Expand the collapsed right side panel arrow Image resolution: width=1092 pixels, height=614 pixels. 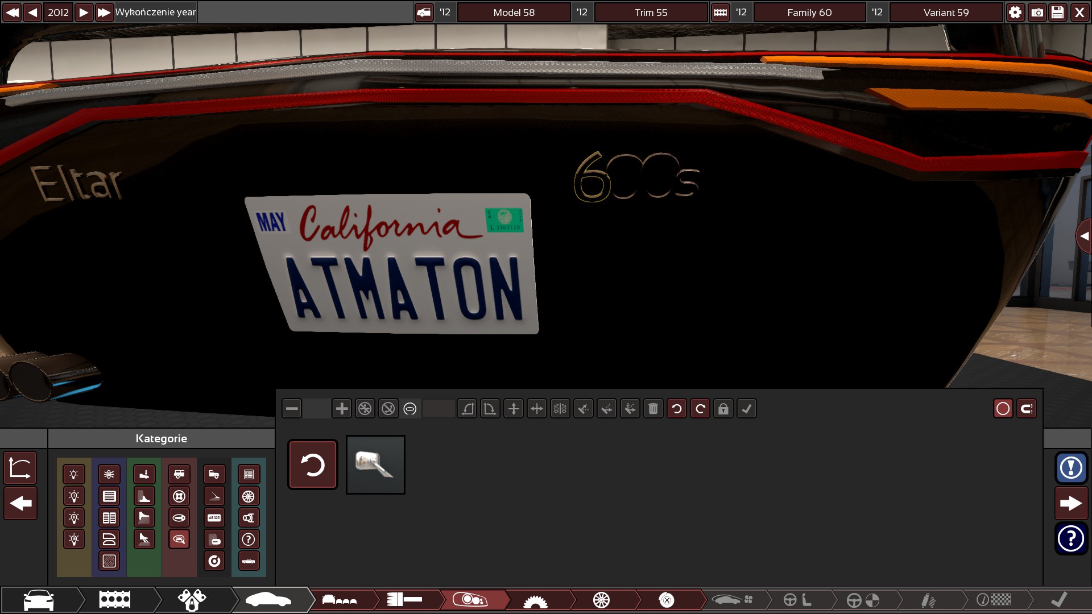1084,236
